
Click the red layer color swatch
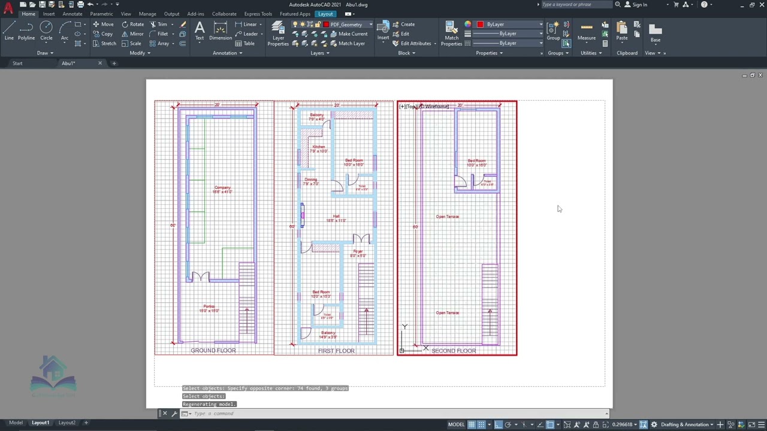click(x=326, y=25)
